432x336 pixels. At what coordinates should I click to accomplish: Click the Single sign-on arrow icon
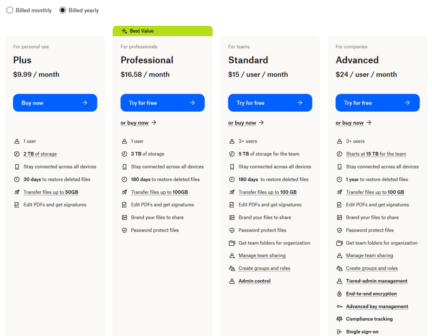point(340,332)
